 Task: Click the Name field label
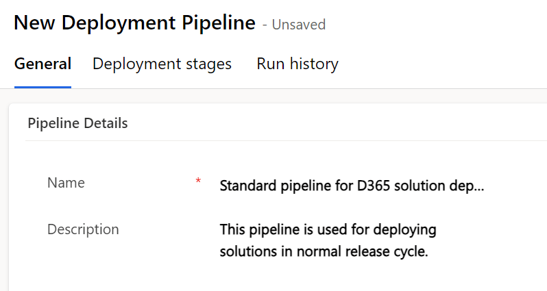click(x=66, y=183)
